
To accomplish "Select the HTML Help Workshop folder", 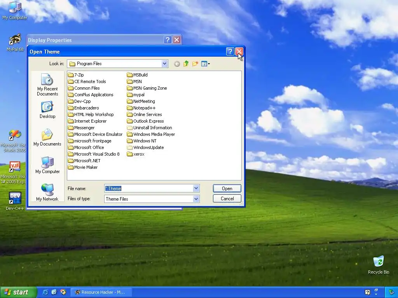I will click(x=91, y=114).
